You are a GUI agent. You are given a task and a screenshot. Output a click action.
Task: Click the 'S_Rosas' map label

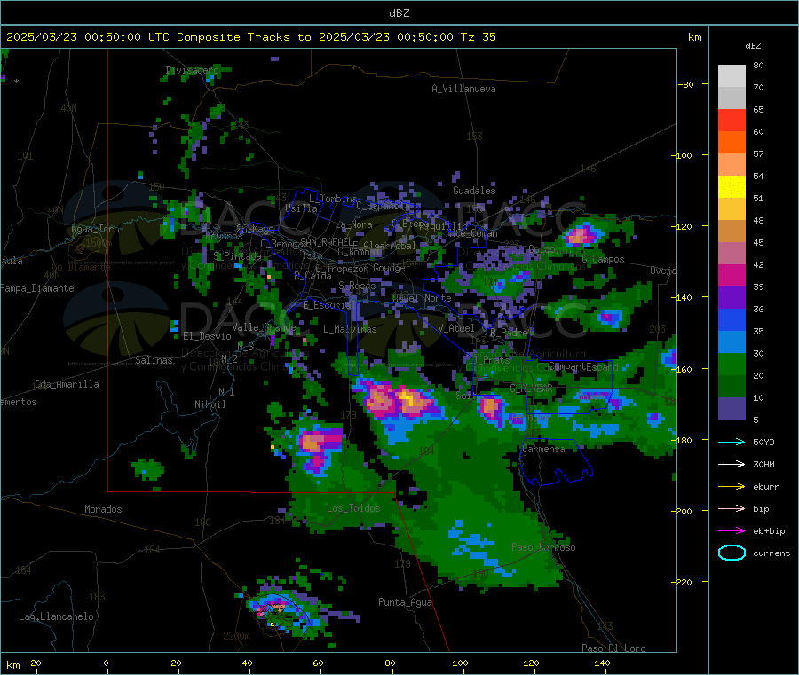click(x=357, y=286)
